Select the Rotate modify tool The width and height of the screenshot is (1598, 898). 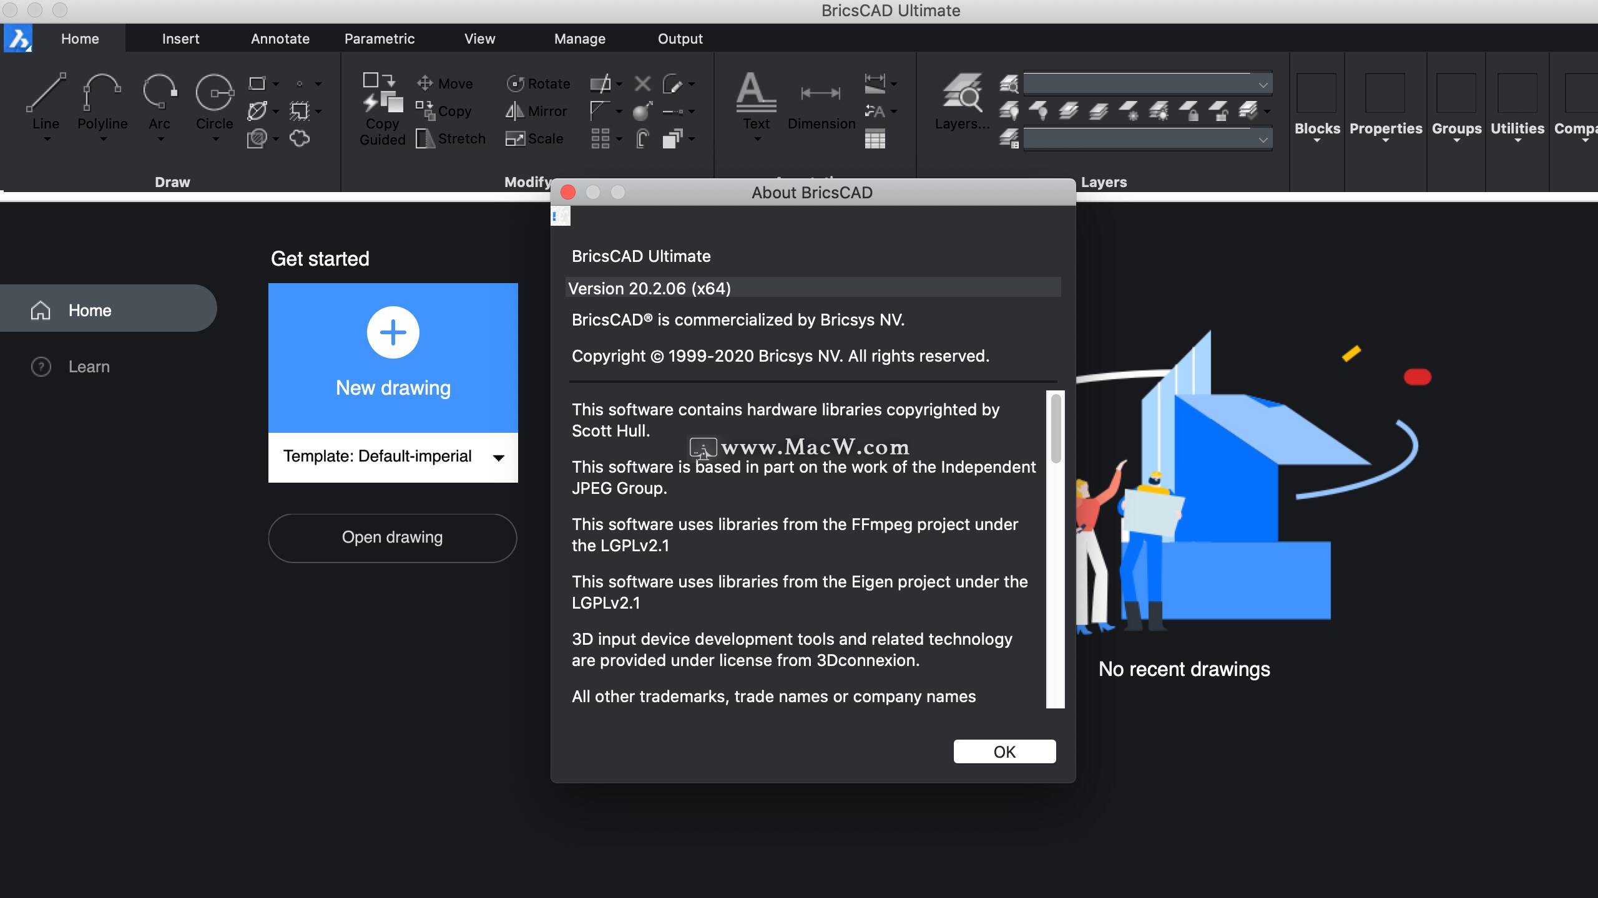[539, 82]
